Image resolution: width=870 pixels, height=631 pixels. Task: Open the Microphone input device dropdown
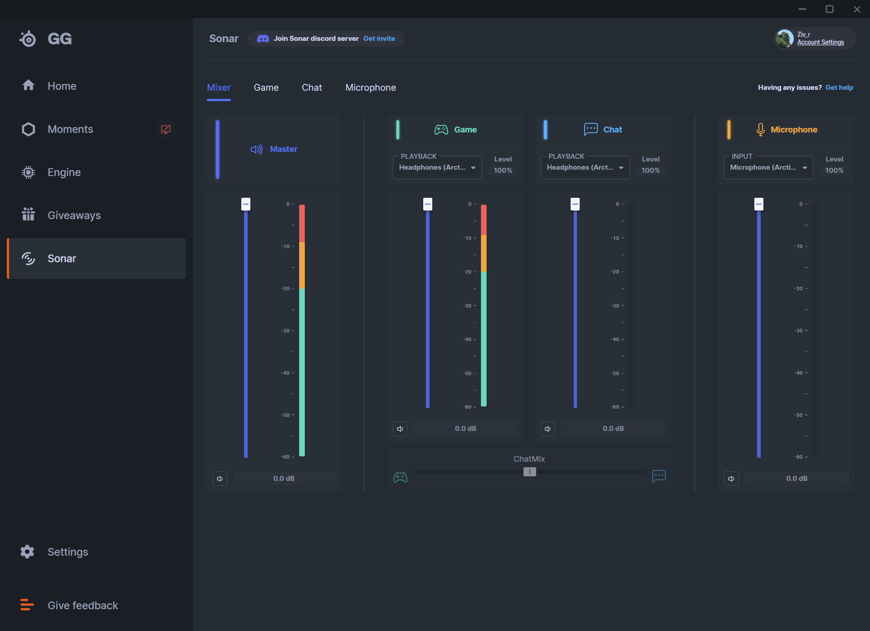pyautogui.click(x=768, y=167)
